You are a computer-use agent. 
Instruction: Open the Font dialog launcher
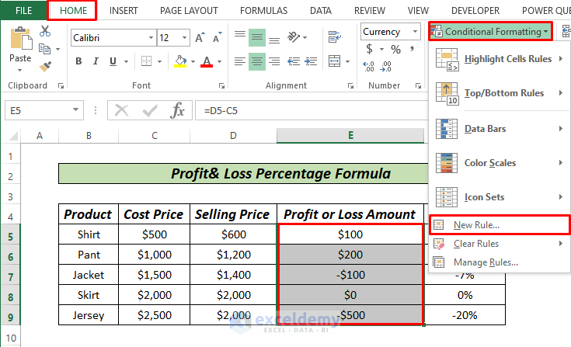coord(221,86)
